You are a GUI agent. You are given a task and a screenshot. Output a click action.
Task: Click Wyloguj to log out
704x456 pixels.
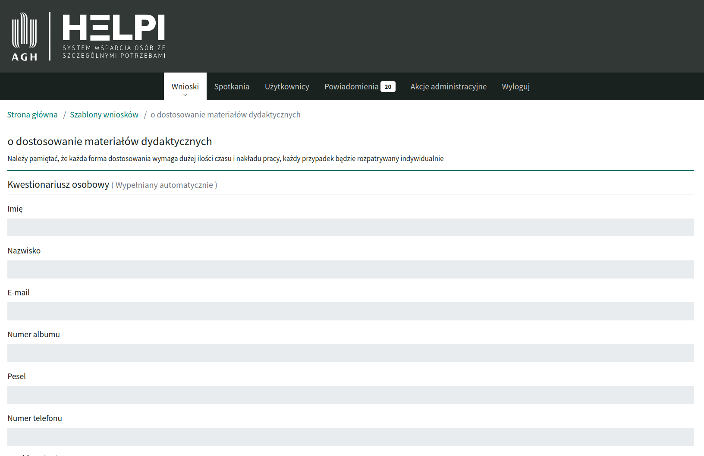[x=515, y=86]
